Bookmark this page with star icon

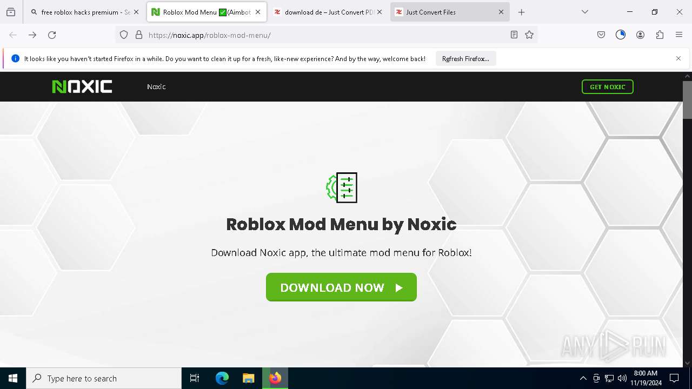click(x=529, y=35)
